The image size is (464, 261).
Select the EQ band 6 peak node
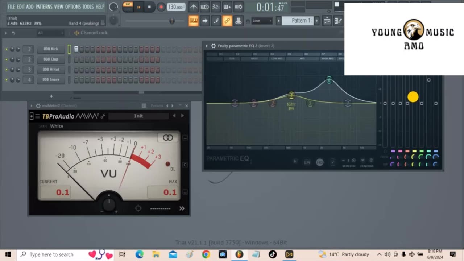click(329, 80)
